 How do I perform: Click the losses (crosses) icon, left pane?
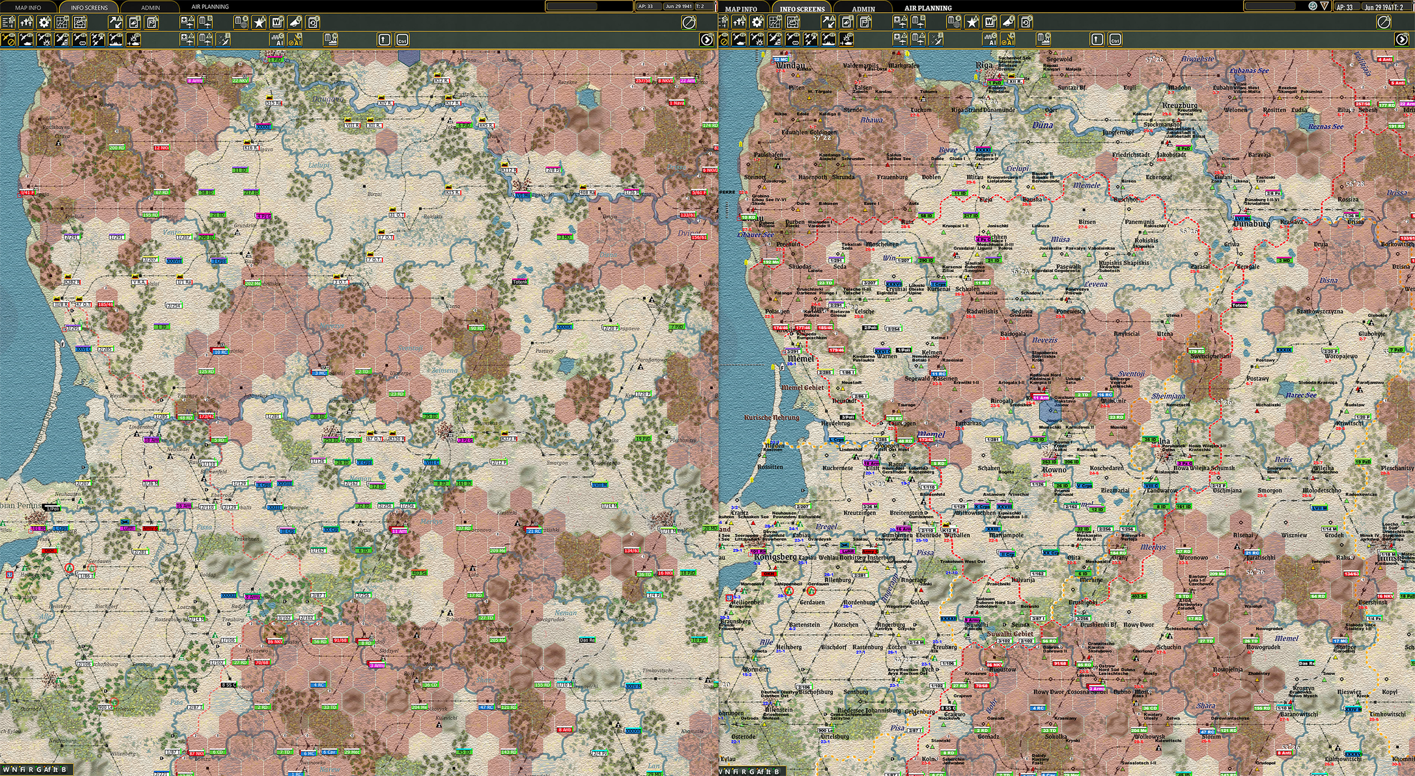pyautogui.click(x=26, y=22)
